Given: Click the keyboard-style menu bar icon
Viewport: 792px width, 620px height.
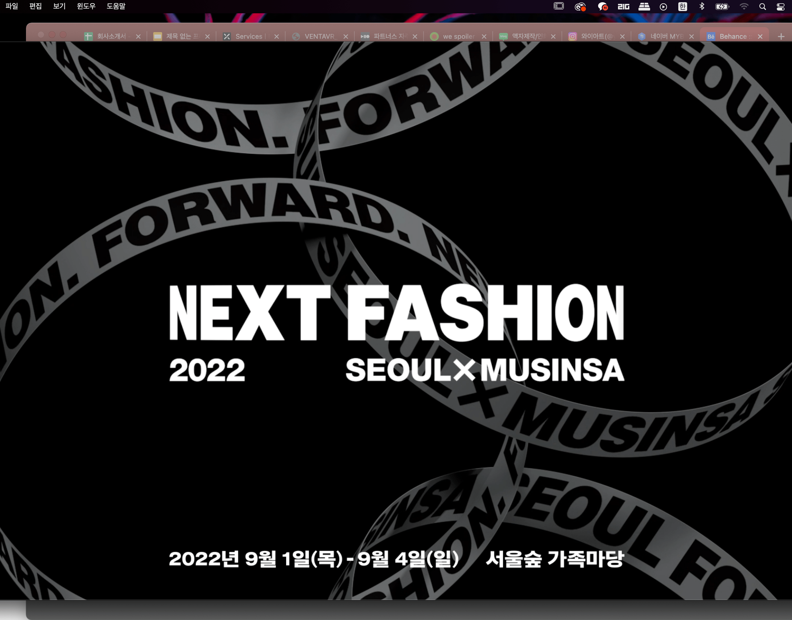Looking at the screenshot, I should click(644, 7).
